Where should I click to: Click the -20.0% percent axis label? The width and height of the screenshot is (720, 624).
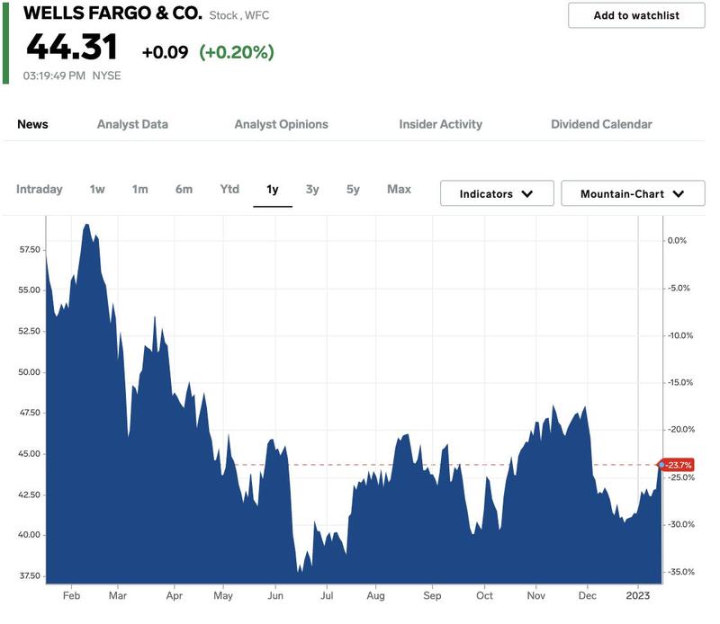[681, 430]
